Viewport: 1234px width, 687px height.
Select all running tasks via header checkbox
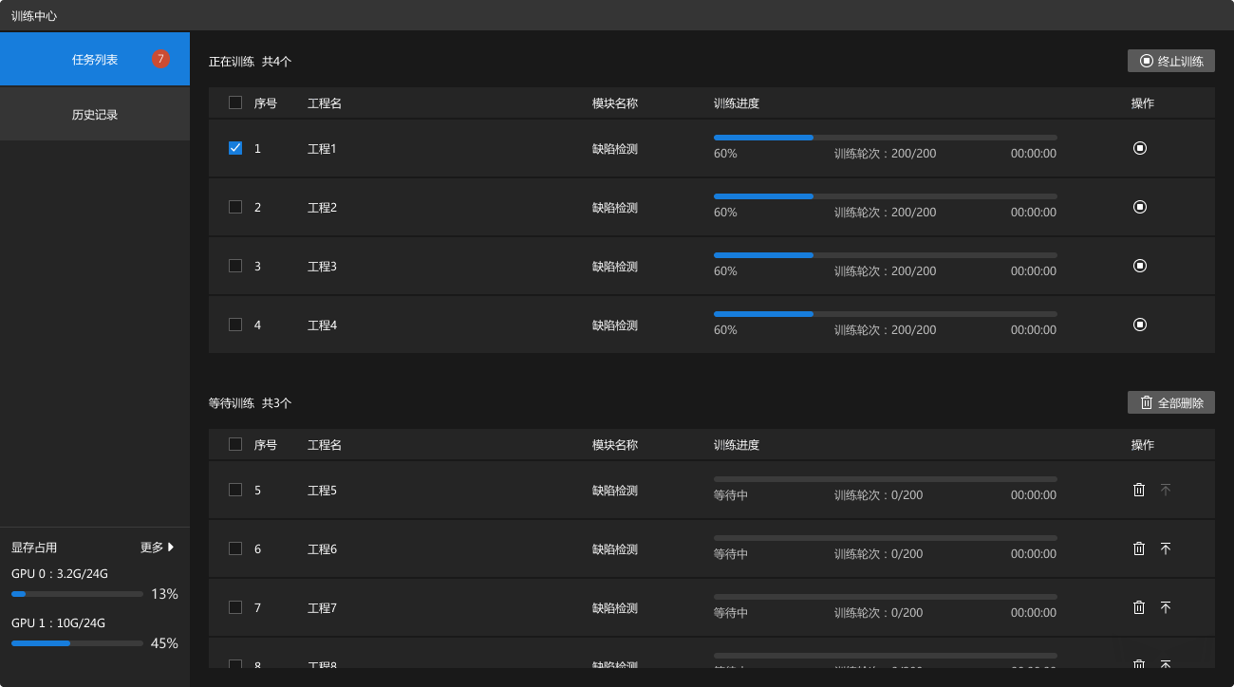point(235,102)
